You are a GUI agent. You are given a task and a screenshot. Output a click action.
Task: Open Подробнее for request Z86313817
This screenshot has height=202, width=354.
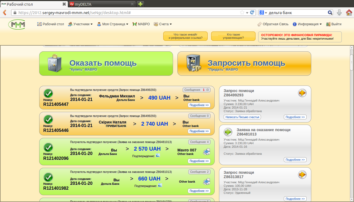(295, 199)
